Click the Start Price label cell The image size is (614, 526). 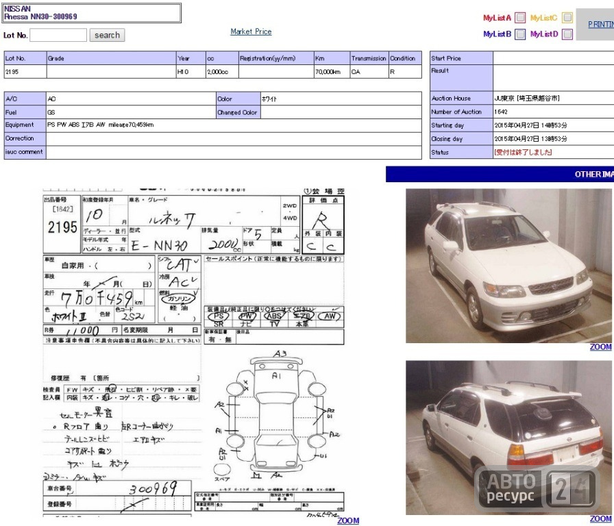pos(461,58)
